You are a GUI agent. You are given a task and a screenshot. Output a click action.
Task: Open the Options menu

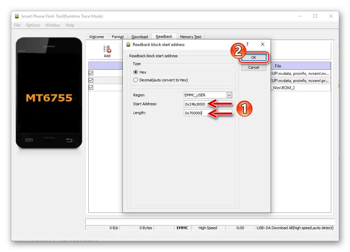(x=32, y=25)
